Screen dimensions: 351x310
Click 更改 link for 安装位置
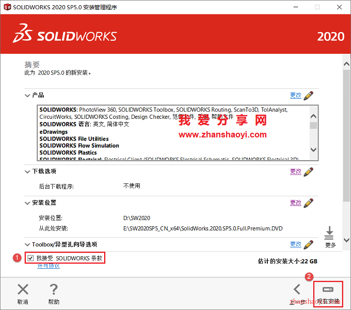coord(295,203)
